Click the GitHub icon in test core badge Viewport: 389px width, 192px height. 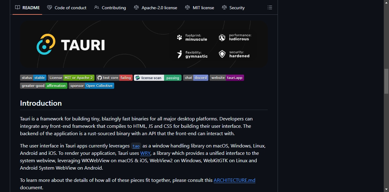pos(99,78)
